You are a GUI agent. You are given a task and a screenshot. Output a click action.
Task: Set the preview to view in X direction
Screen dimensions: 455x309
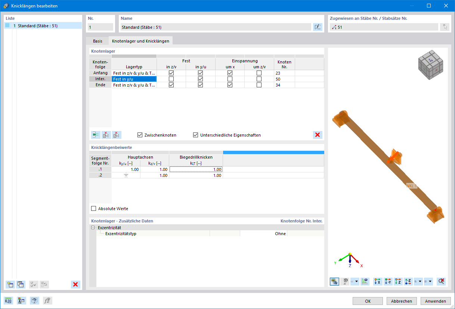coord(378,281)
